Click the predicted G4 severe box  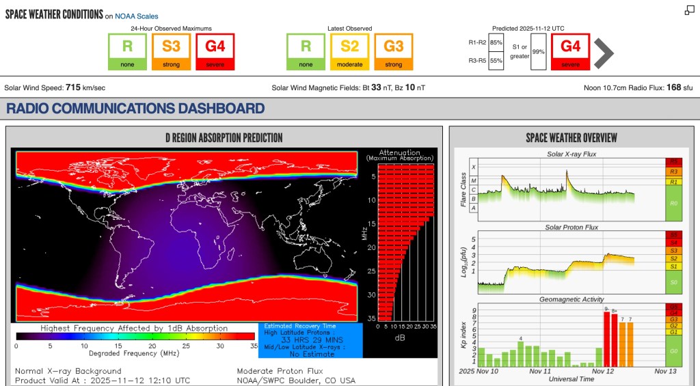[x=571, y=52]
